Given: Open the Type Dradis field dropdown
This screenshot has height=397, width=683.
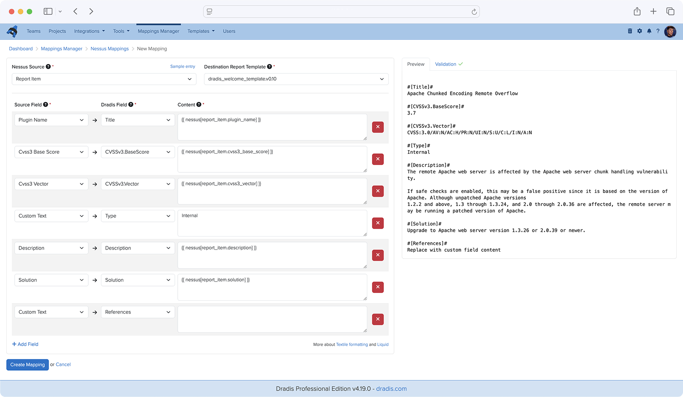Looking at the screenshot, I should click(x=138, y=216).
